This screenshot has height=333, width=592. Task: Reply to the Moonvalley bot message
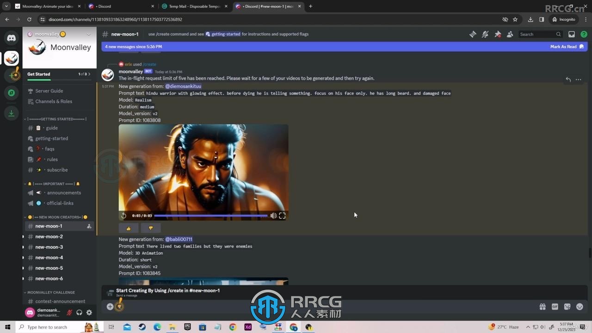click(x=568, y=80)
